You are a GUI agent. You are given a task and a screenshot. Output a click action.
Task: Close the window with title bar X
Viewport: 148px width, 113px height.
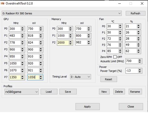(142, 3)
